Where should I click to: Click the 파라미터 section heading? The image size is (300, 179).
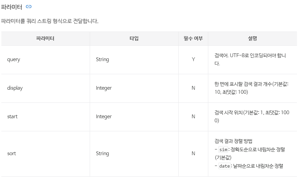12,7
